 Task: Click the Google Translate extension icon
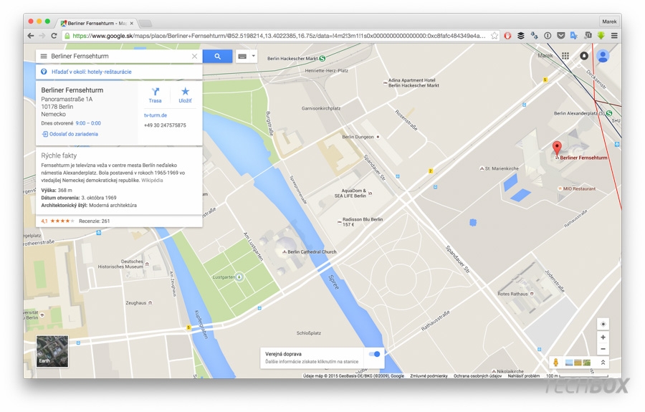[x=574, y=36]
